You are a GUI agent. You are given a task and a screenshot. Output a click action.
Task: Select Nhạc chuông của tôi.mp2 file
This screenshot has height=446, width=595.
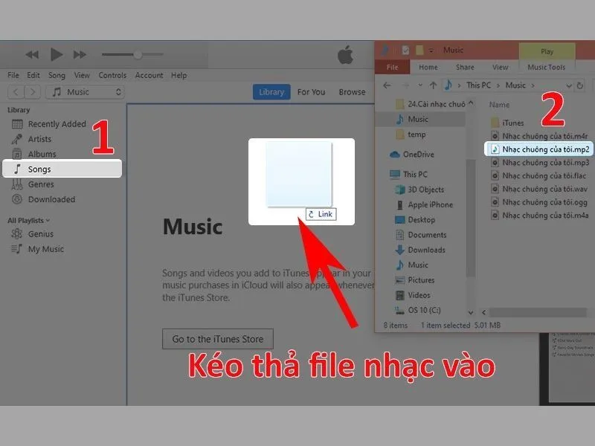(538, 149)
